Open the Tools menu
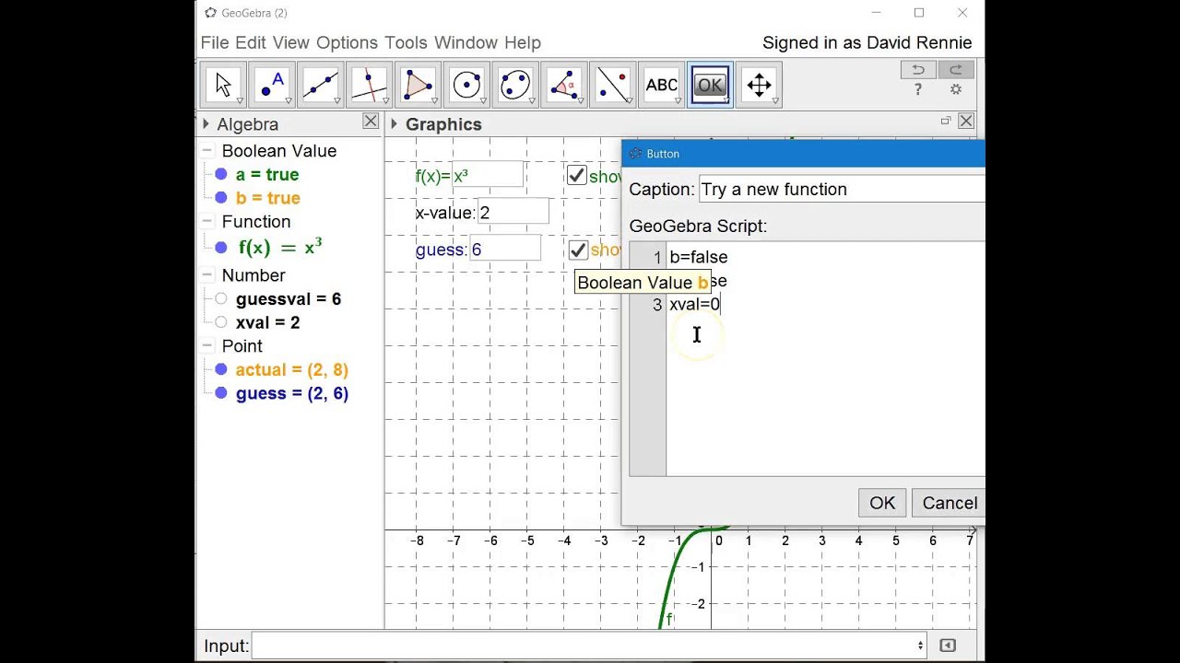 (406, 42)
